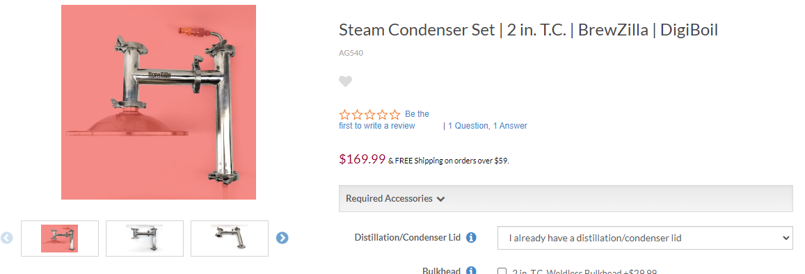Go to previous thumbnails with left arrow

tap(6, 238)
